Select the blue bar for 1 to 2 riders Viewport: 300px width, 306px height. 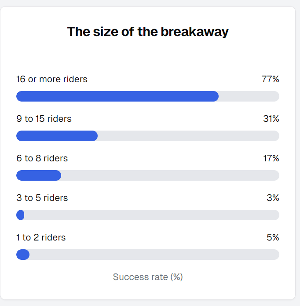pos(23,255)
